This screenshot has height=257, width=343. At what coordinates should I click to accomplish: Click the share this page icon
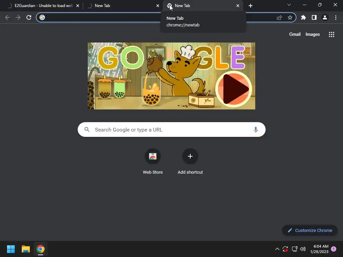[x=279, y=17]
